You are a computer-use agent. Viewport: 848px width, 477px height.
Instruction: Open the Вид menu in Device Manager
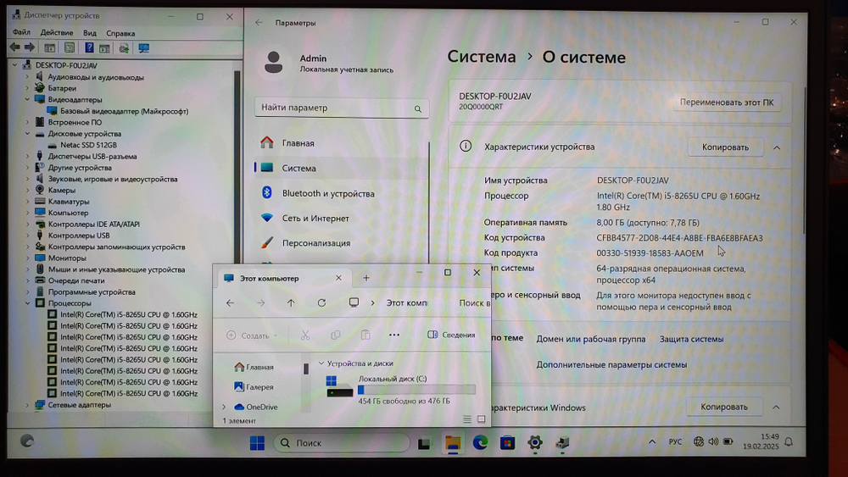tap(90, 33)
